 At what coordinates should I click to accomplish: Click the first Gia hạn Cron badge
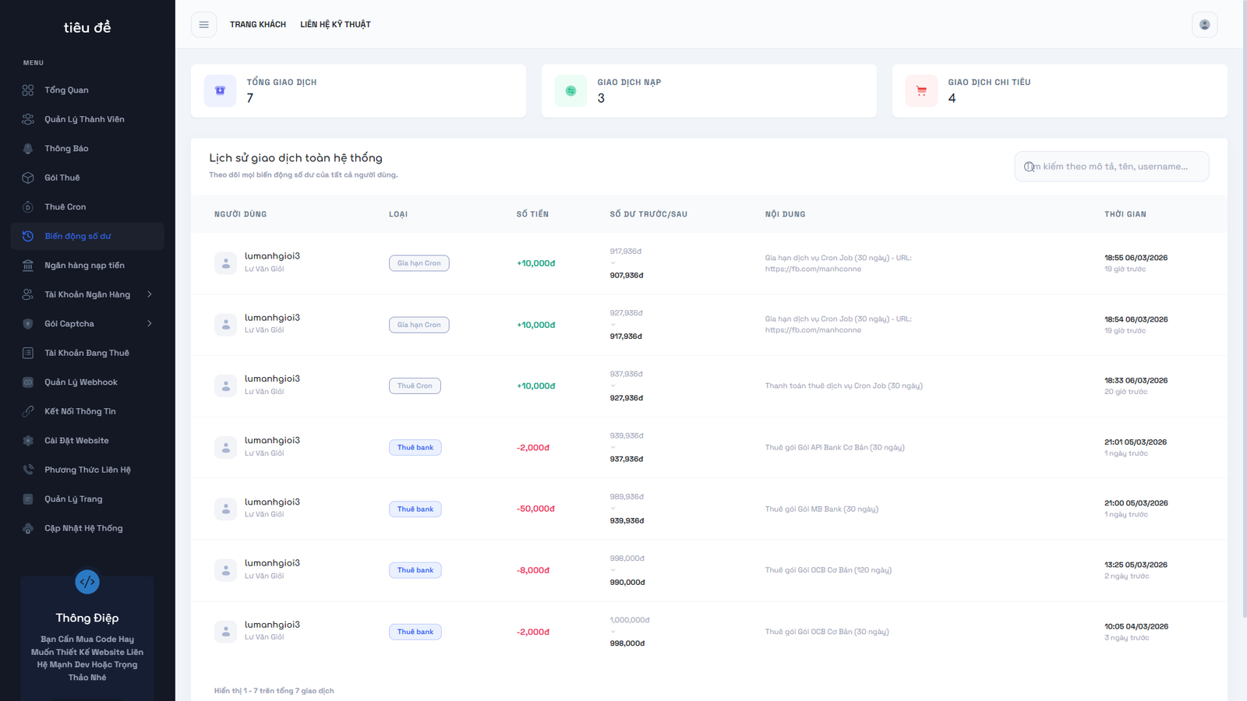pos(419,263)
